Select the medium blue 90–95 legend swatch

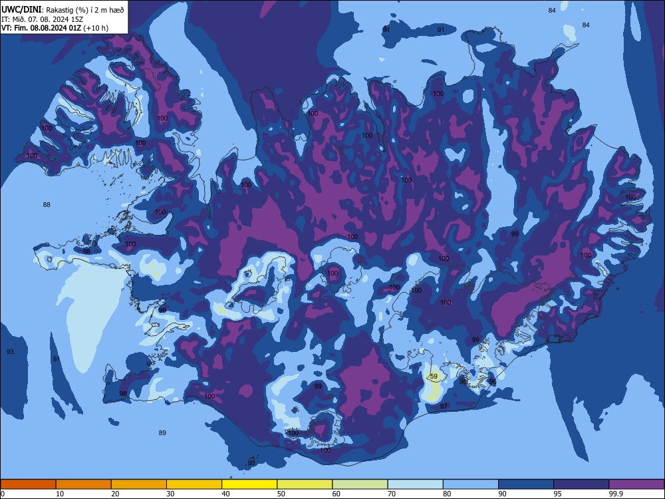tap(526, 484)
